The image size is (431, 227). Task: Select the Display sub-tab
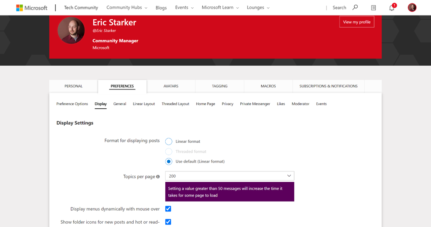pyautogui.click(x=101, y=104)
